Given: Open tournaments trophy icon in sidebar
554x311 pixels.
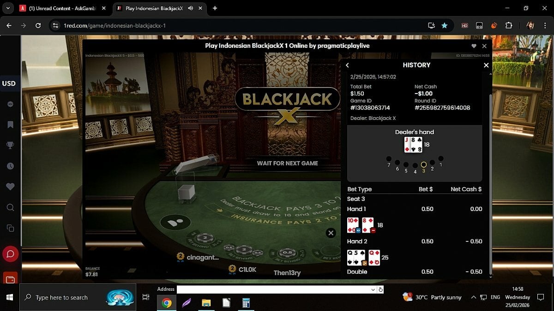Looking at the screenshot, I should pyautogui.click(x=10, y=145).
